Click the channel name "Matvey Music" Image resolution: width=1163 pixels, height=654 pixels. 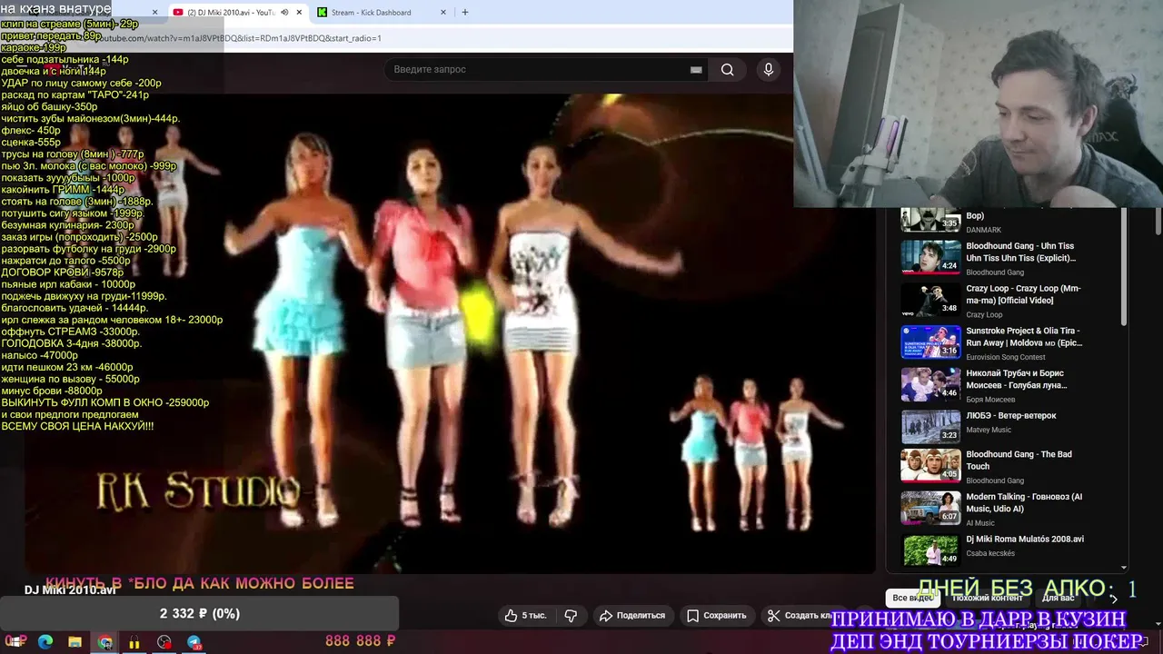point(989,430)
